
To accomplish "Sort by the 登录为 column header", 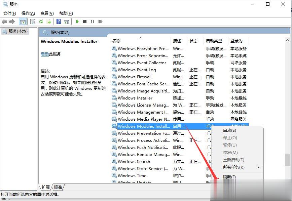I will pos(239,41).
